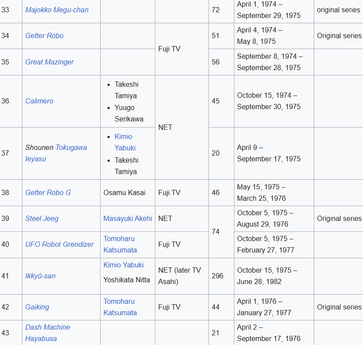Select Yuugo Serikawa in Calimero row
The width and height of the screenshot is (363, 345).
pos(129,113)
